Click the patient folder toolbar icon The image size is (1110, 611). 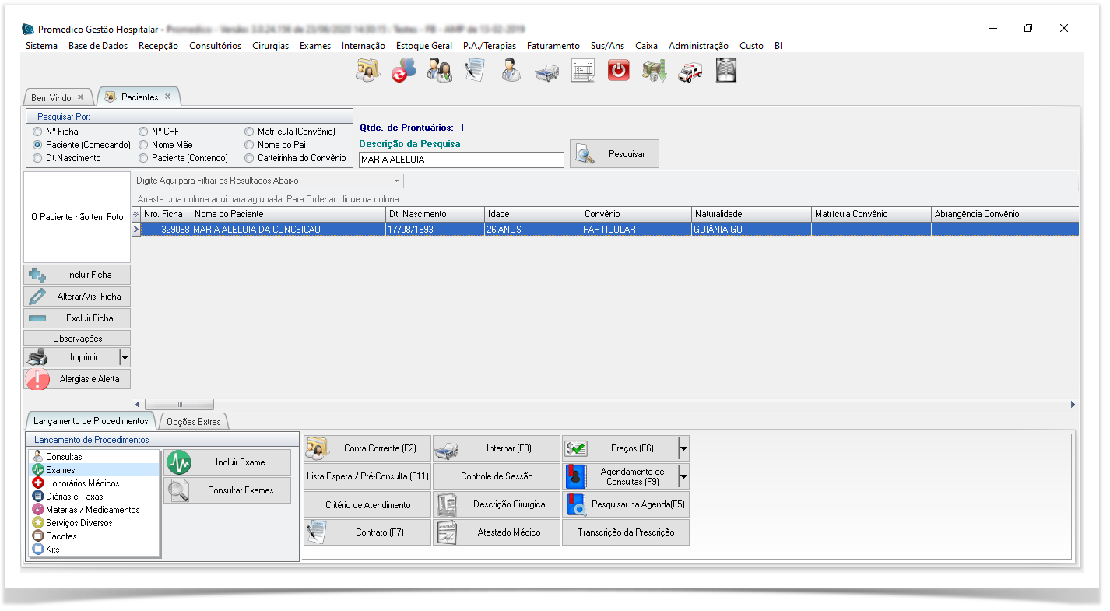pyautogui.click(x=367, y=72)
